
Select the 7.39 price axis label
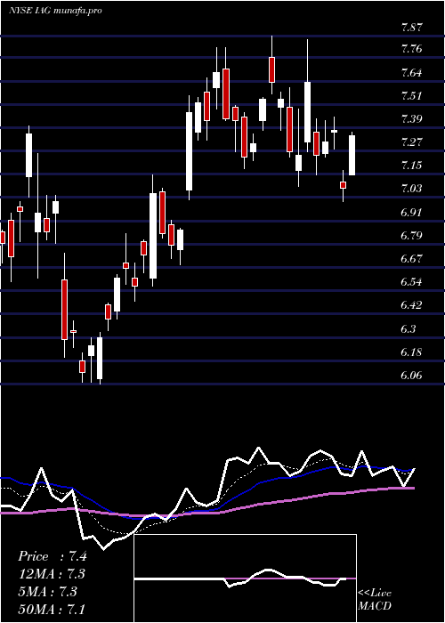pyautogui.click(x=411, y=119)
